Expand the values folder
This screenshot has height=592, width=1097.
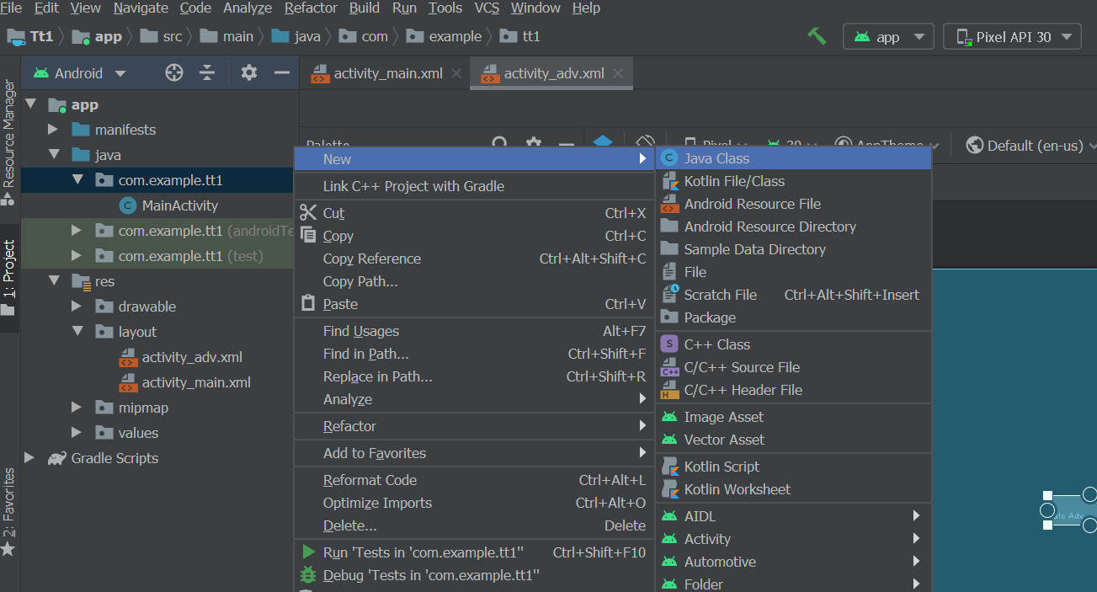[77, 433]
